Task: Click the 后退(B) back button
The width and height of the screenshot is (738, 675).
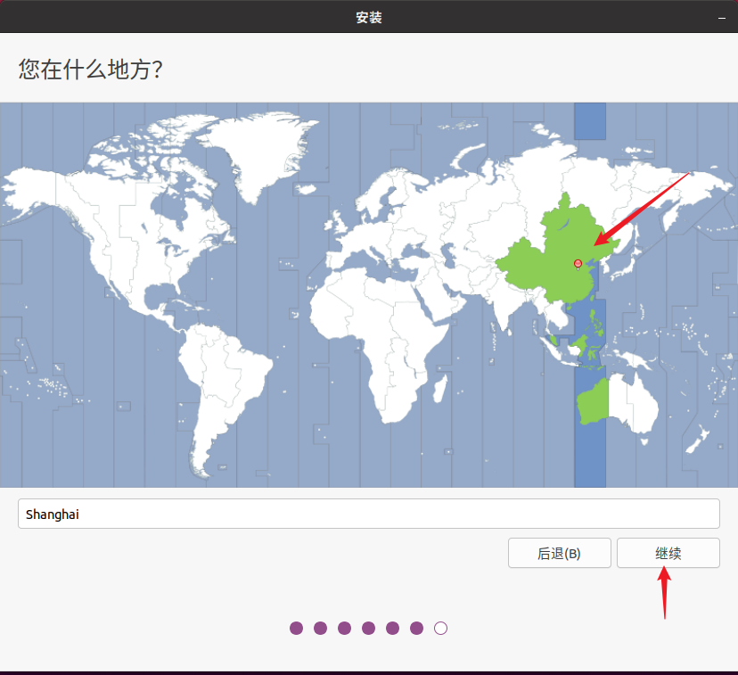Action: pyautogui.click(x=559, y=553)
